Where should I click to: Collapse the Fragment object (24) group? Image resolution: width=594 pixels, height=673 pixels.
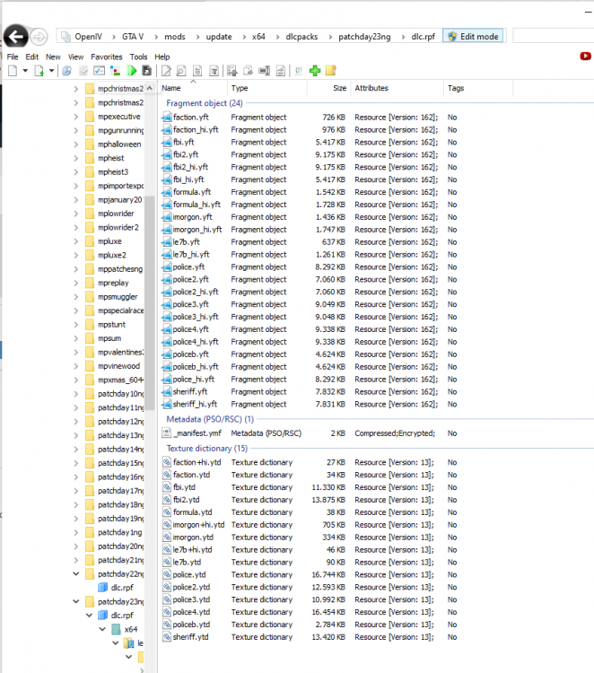[x=205, y=103]
